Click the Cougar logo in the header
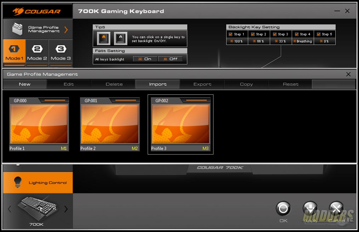 (36, 11)
